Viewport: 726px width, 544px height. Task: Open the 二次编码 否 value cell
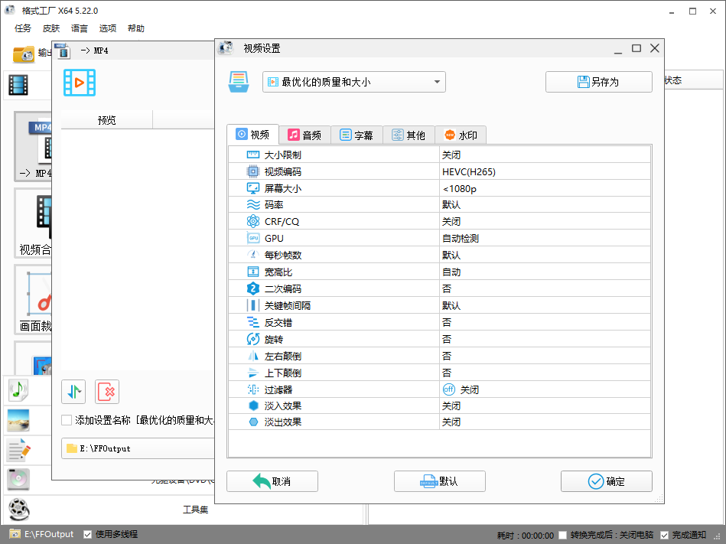coord(545,288)
